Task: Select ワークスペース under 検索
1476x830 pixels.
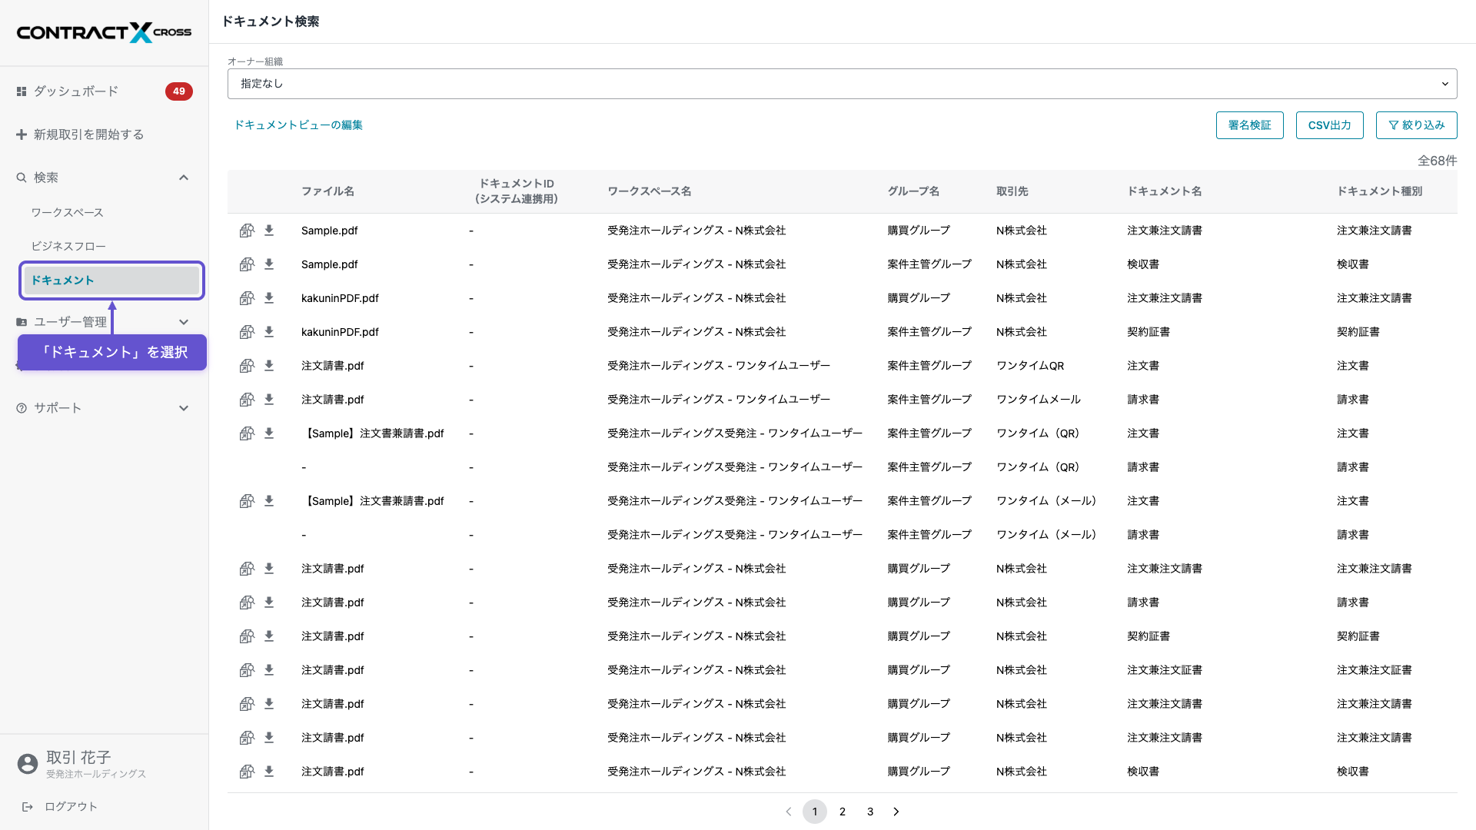Action: (68, 212)
